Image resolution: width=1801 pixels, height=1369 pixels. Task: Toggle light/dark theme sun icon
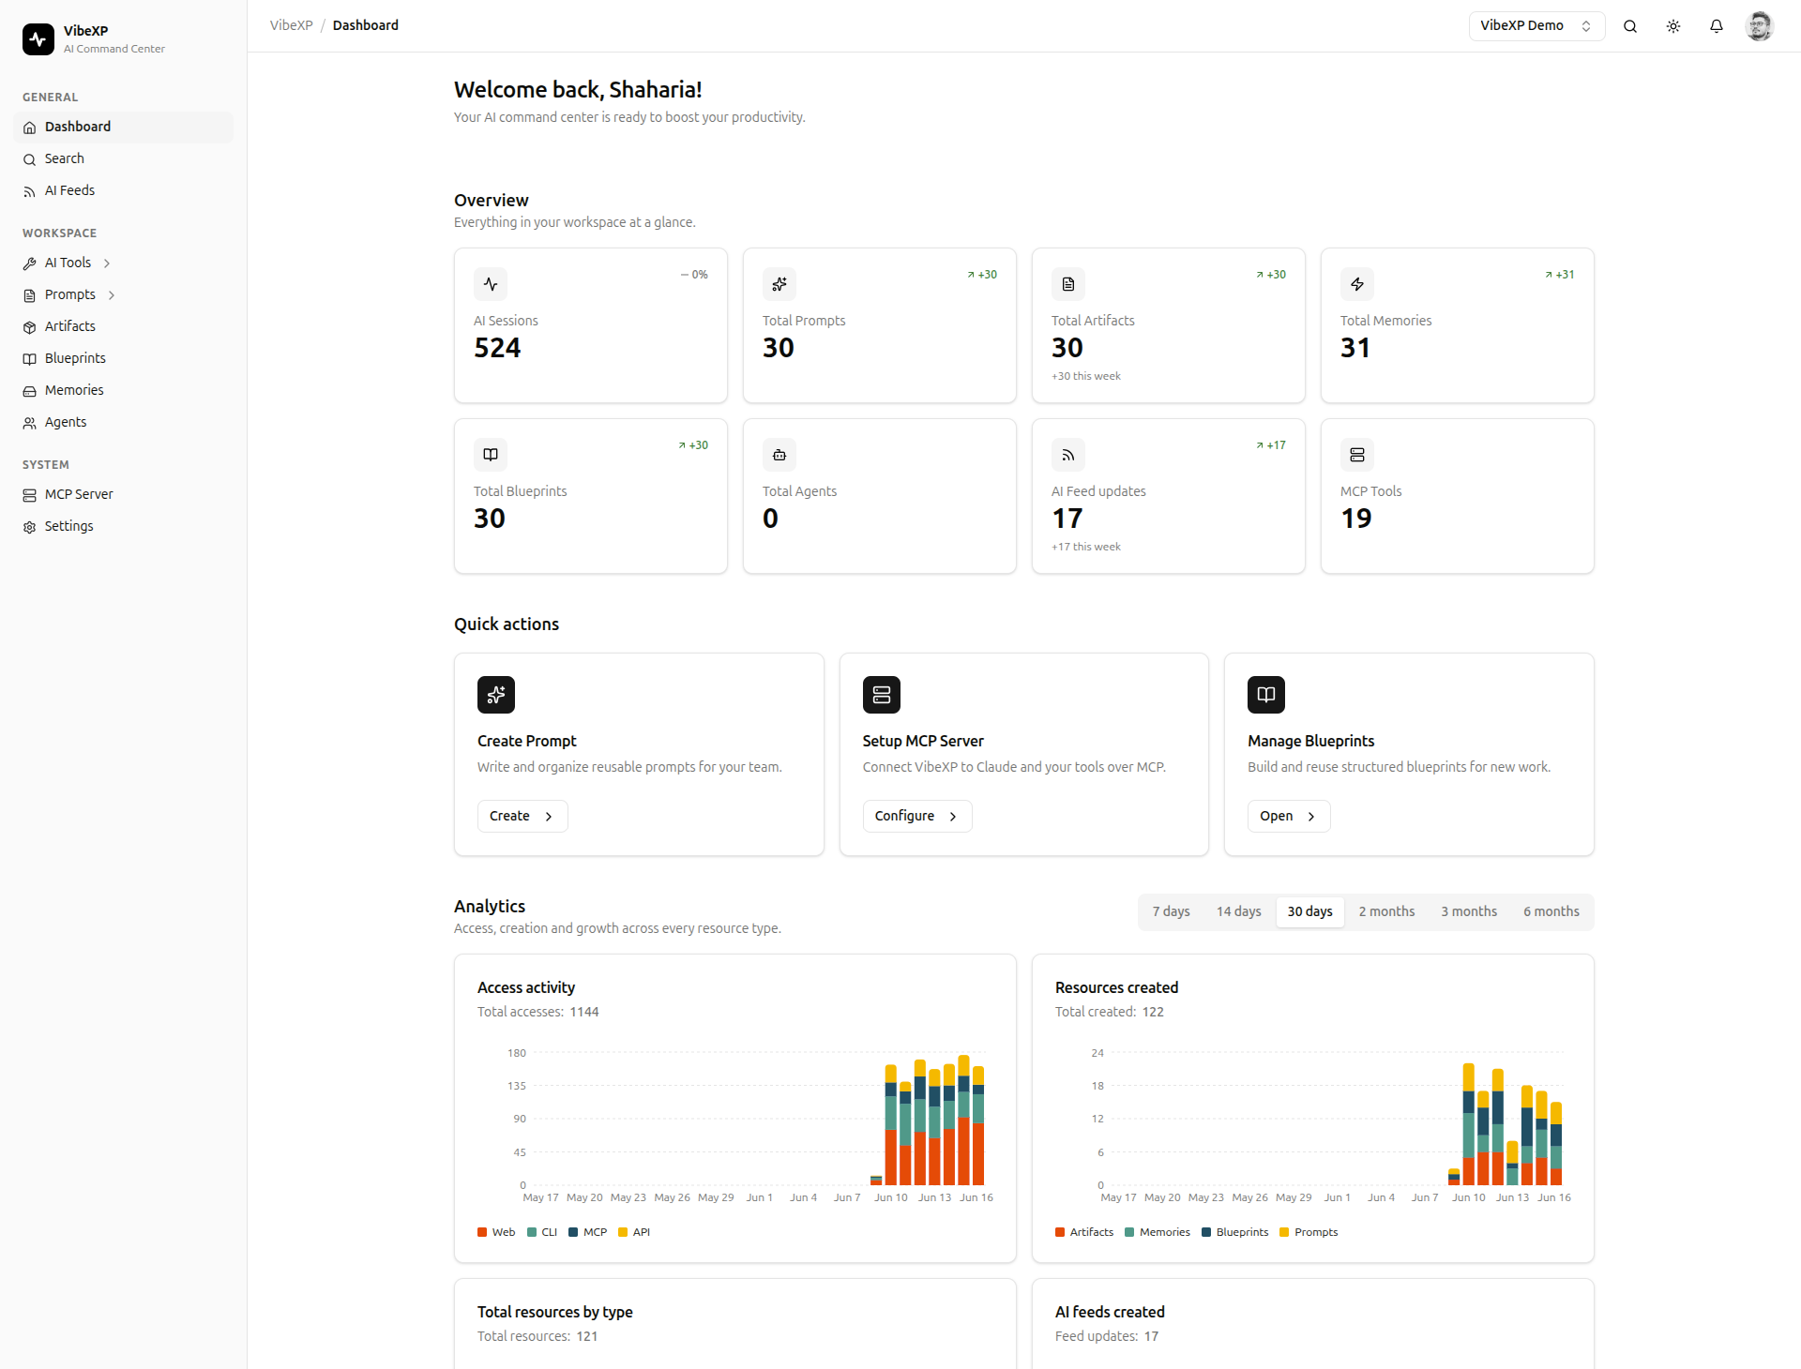(1673, 26)
